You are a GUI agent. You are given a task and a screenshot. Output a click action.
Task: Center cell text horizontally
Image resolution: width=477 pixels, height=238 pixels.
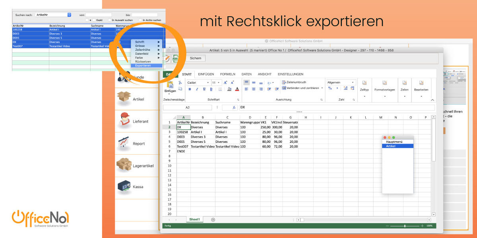tap(254, 89)
